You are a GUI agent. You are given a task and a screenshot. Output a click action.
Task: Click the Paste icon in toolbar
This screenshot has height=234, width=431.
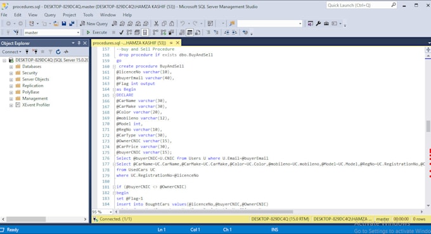click(x=172, y=23)
